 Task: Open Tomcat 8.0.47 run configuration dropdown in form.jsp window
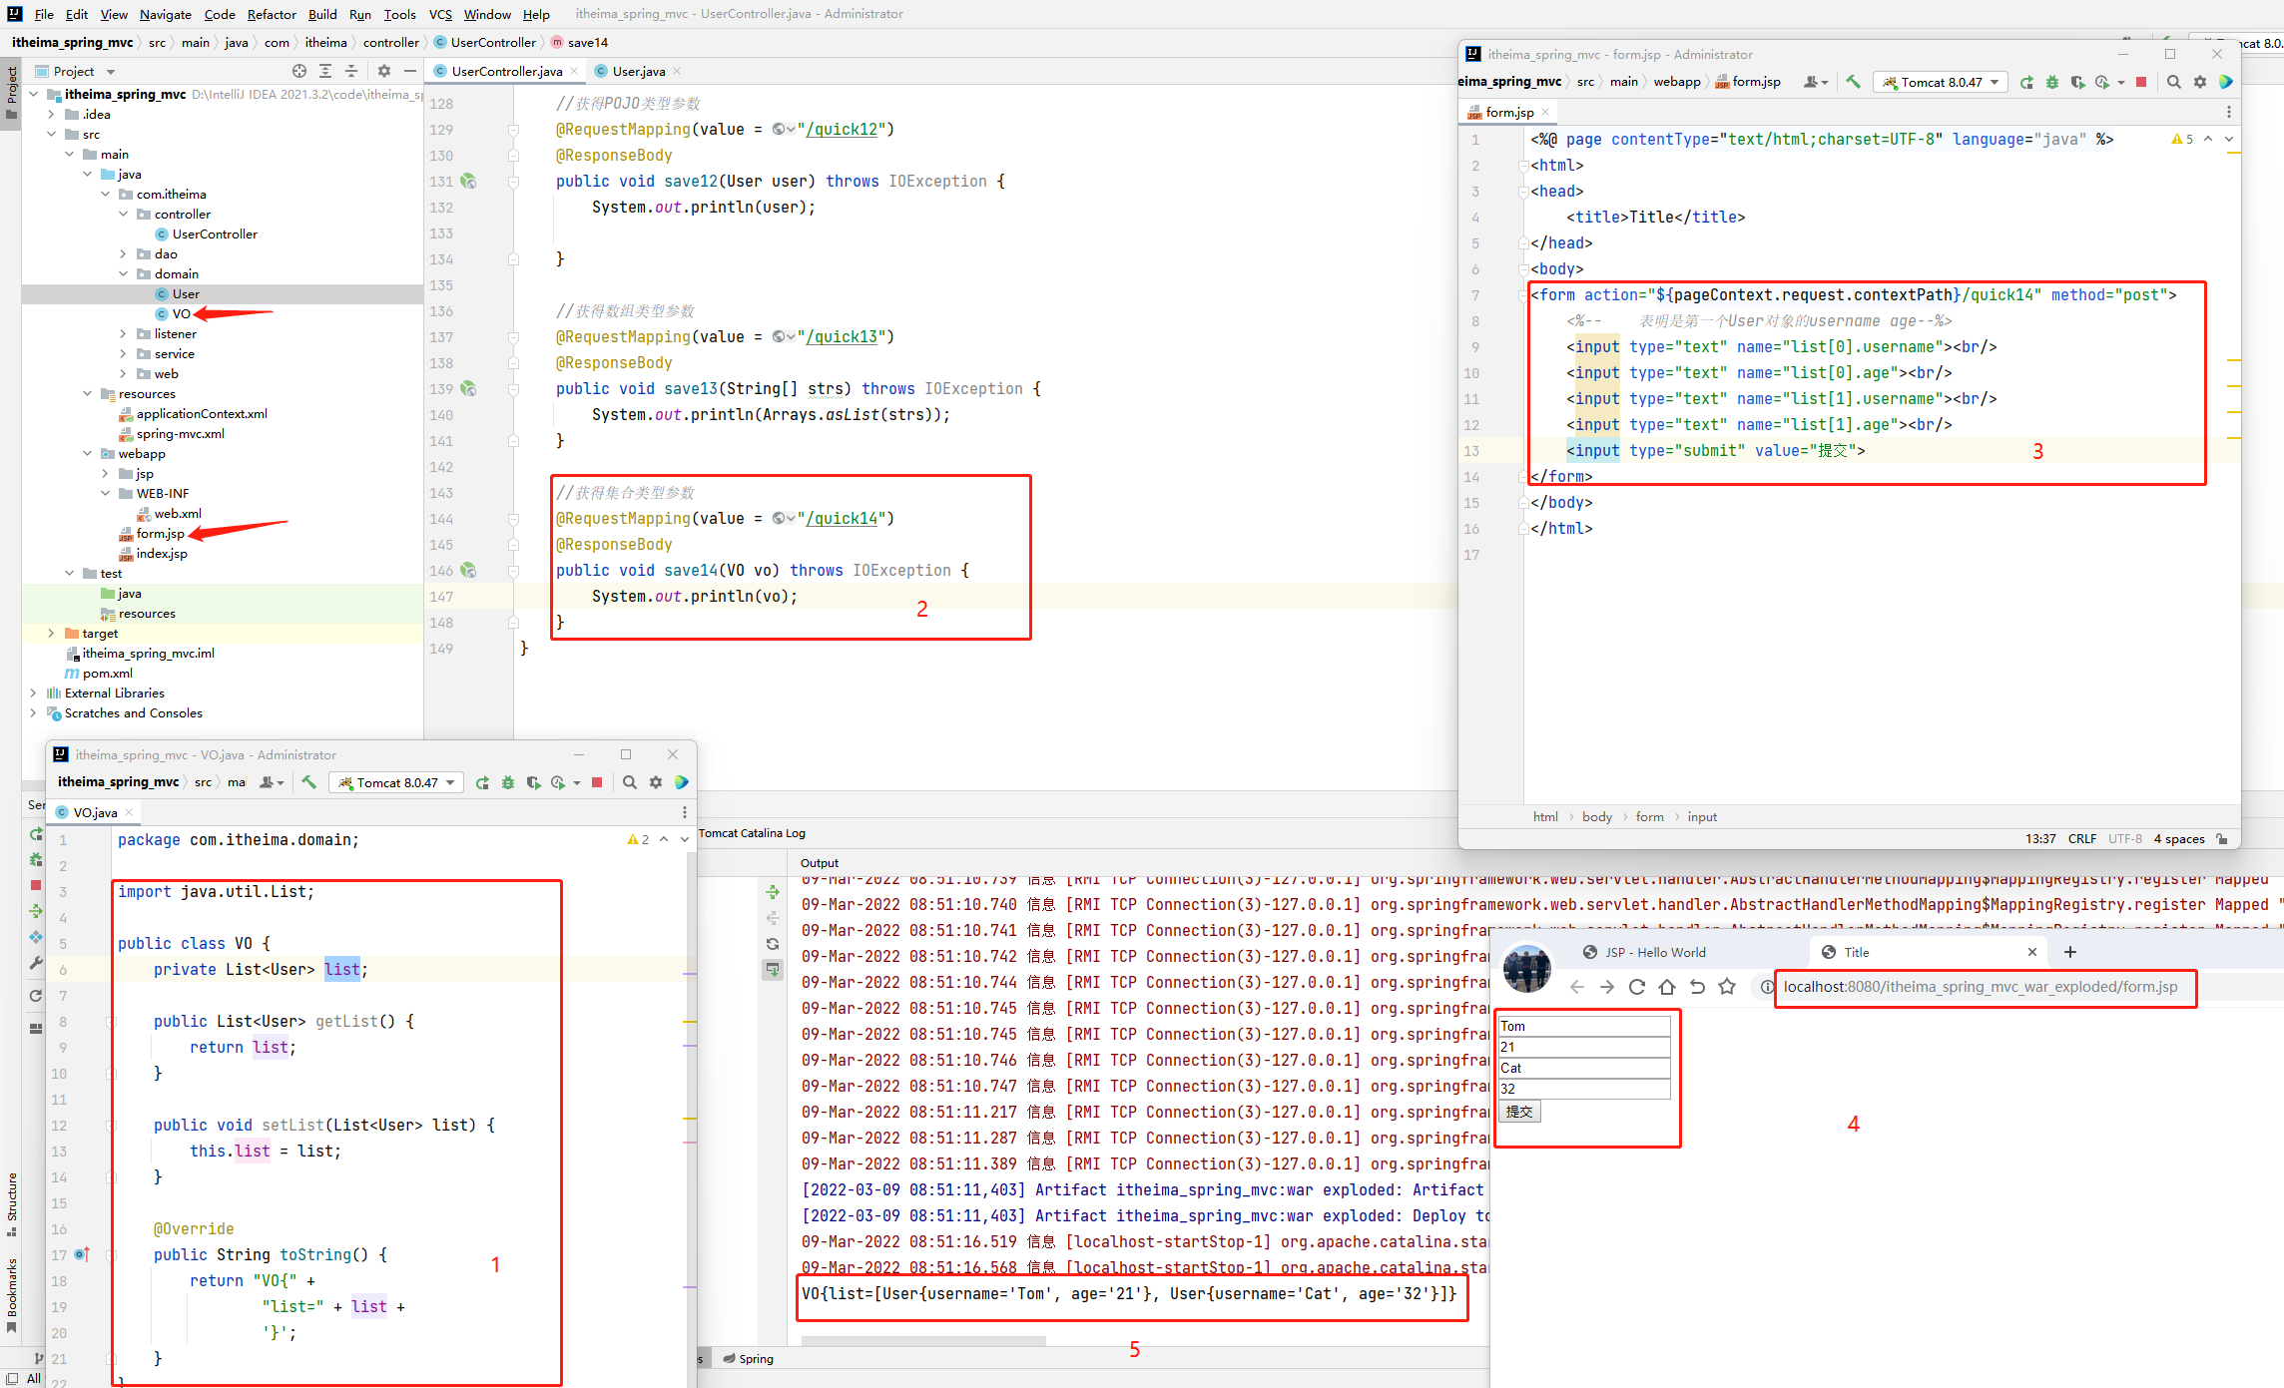pyautogui.click(x=1940, y=82)
